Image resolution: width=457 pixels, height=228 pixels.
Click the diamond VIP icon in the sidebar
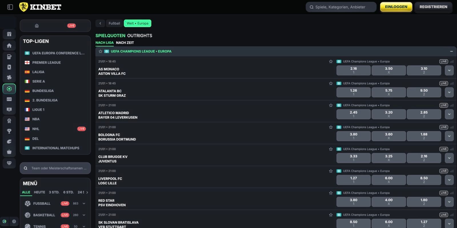9,163
